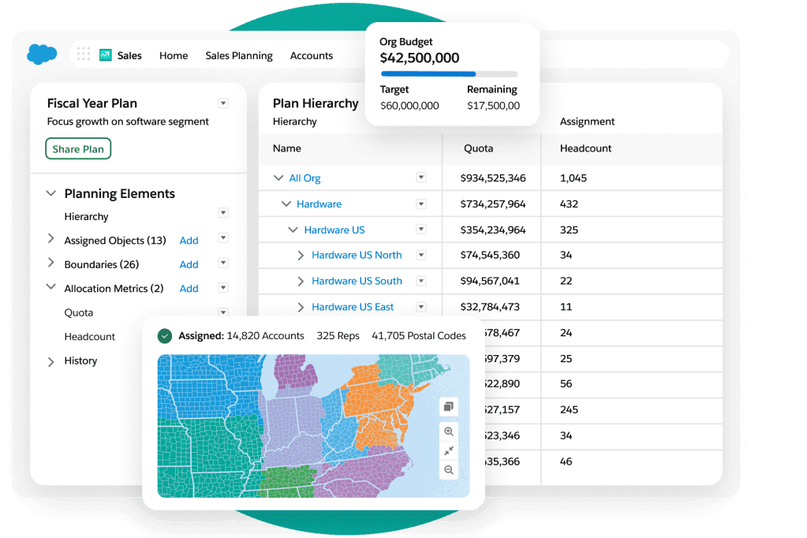Open the Sales Planning tab
Image resolution: width=807 pixels, height=538 pixels.
pyautogui.click(x=239, y=55)
